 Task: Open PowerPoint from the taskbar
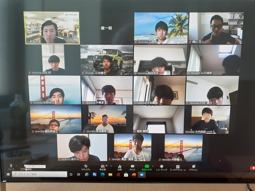point(134,175)
